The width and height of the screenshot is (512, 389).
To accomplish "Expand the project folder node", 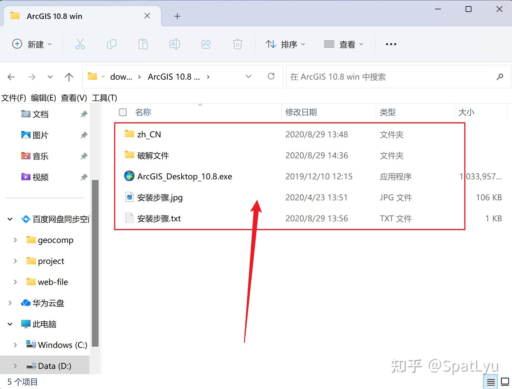I will tap(15, 261).
